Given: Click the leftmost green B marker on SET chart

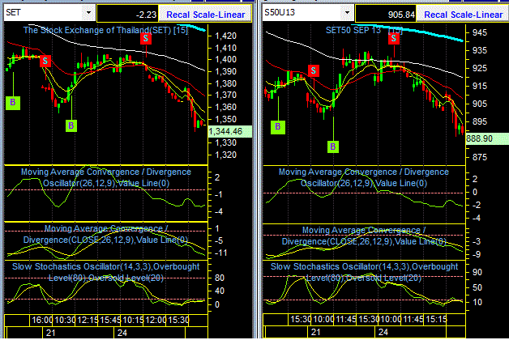Looking at the screenshot, I should pos(13,103).
